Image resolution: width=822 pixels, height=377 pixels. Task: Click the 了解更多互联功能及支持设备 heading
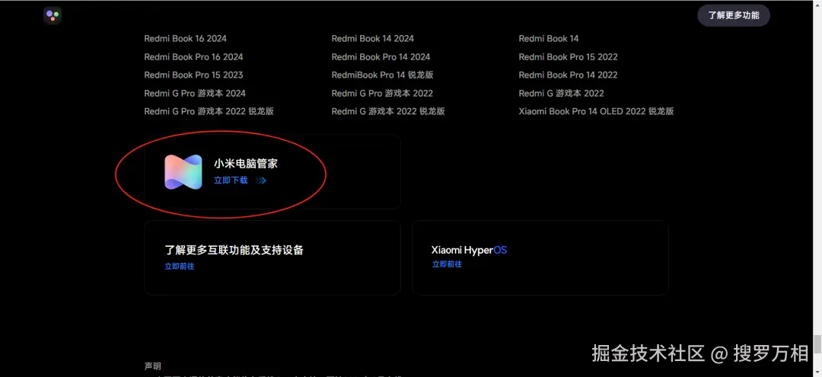(x=234, y=250)
